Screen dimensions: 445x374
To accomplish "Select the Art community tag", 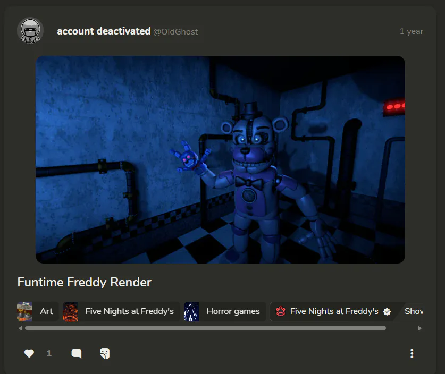I will (x=38, y=311).
